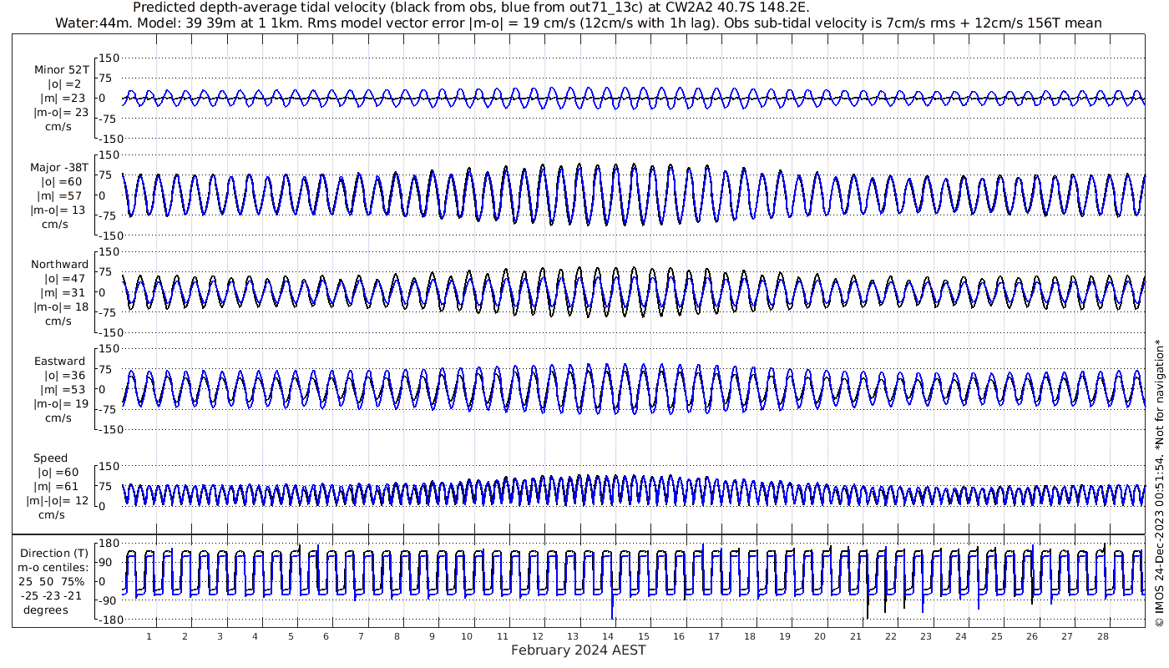1169x668 pixels.
Task: Click the "Minor 52T" panel label
Action: click(62, 69)
